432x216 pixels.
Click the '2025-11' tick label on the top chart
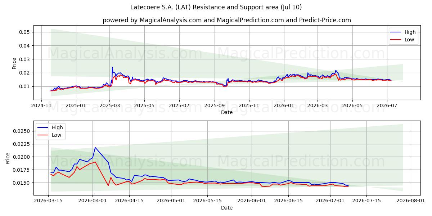[249, 106]
